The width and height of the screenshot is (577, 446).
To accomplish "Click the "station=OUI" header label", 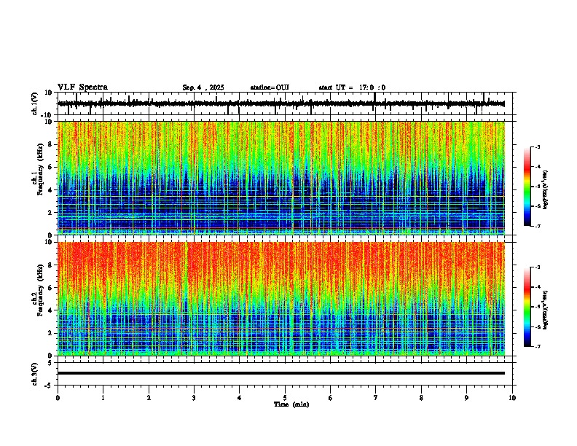I will pyautogui.click(x=270, y=87).
